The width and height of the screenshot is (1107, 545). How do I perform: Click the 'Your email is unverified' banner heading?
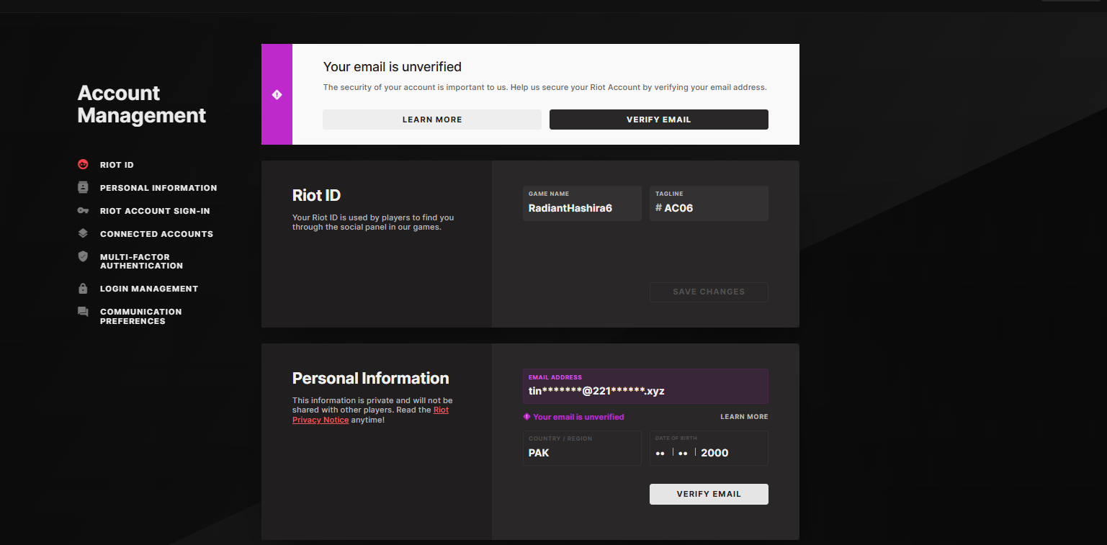click(393, 67)
